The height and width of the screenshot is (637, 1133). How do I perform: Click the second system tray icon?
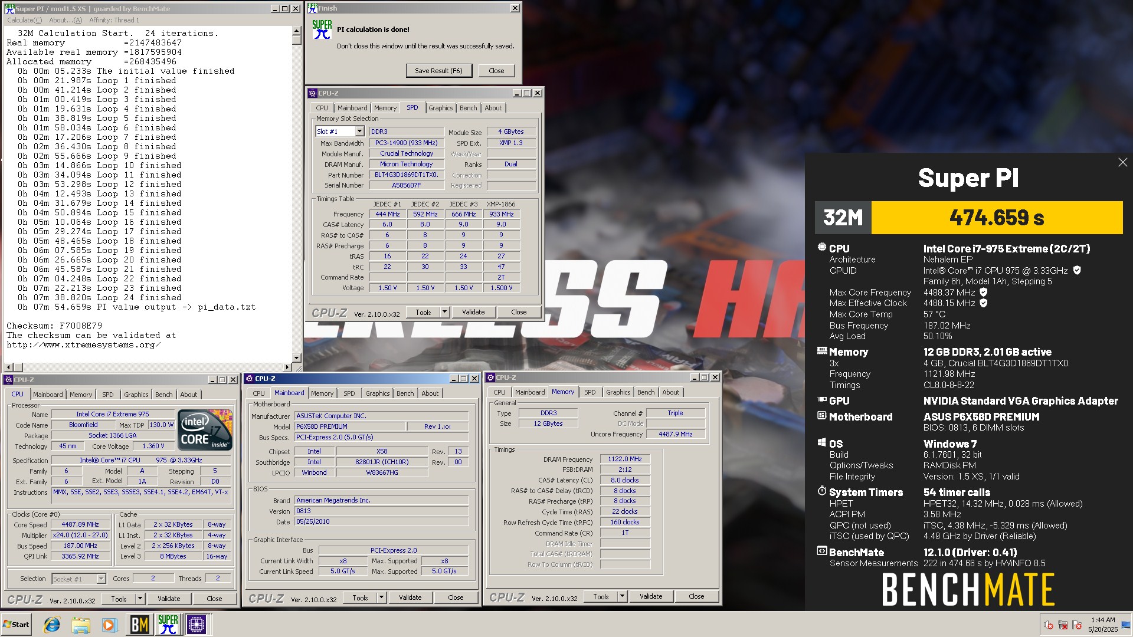1063,625
